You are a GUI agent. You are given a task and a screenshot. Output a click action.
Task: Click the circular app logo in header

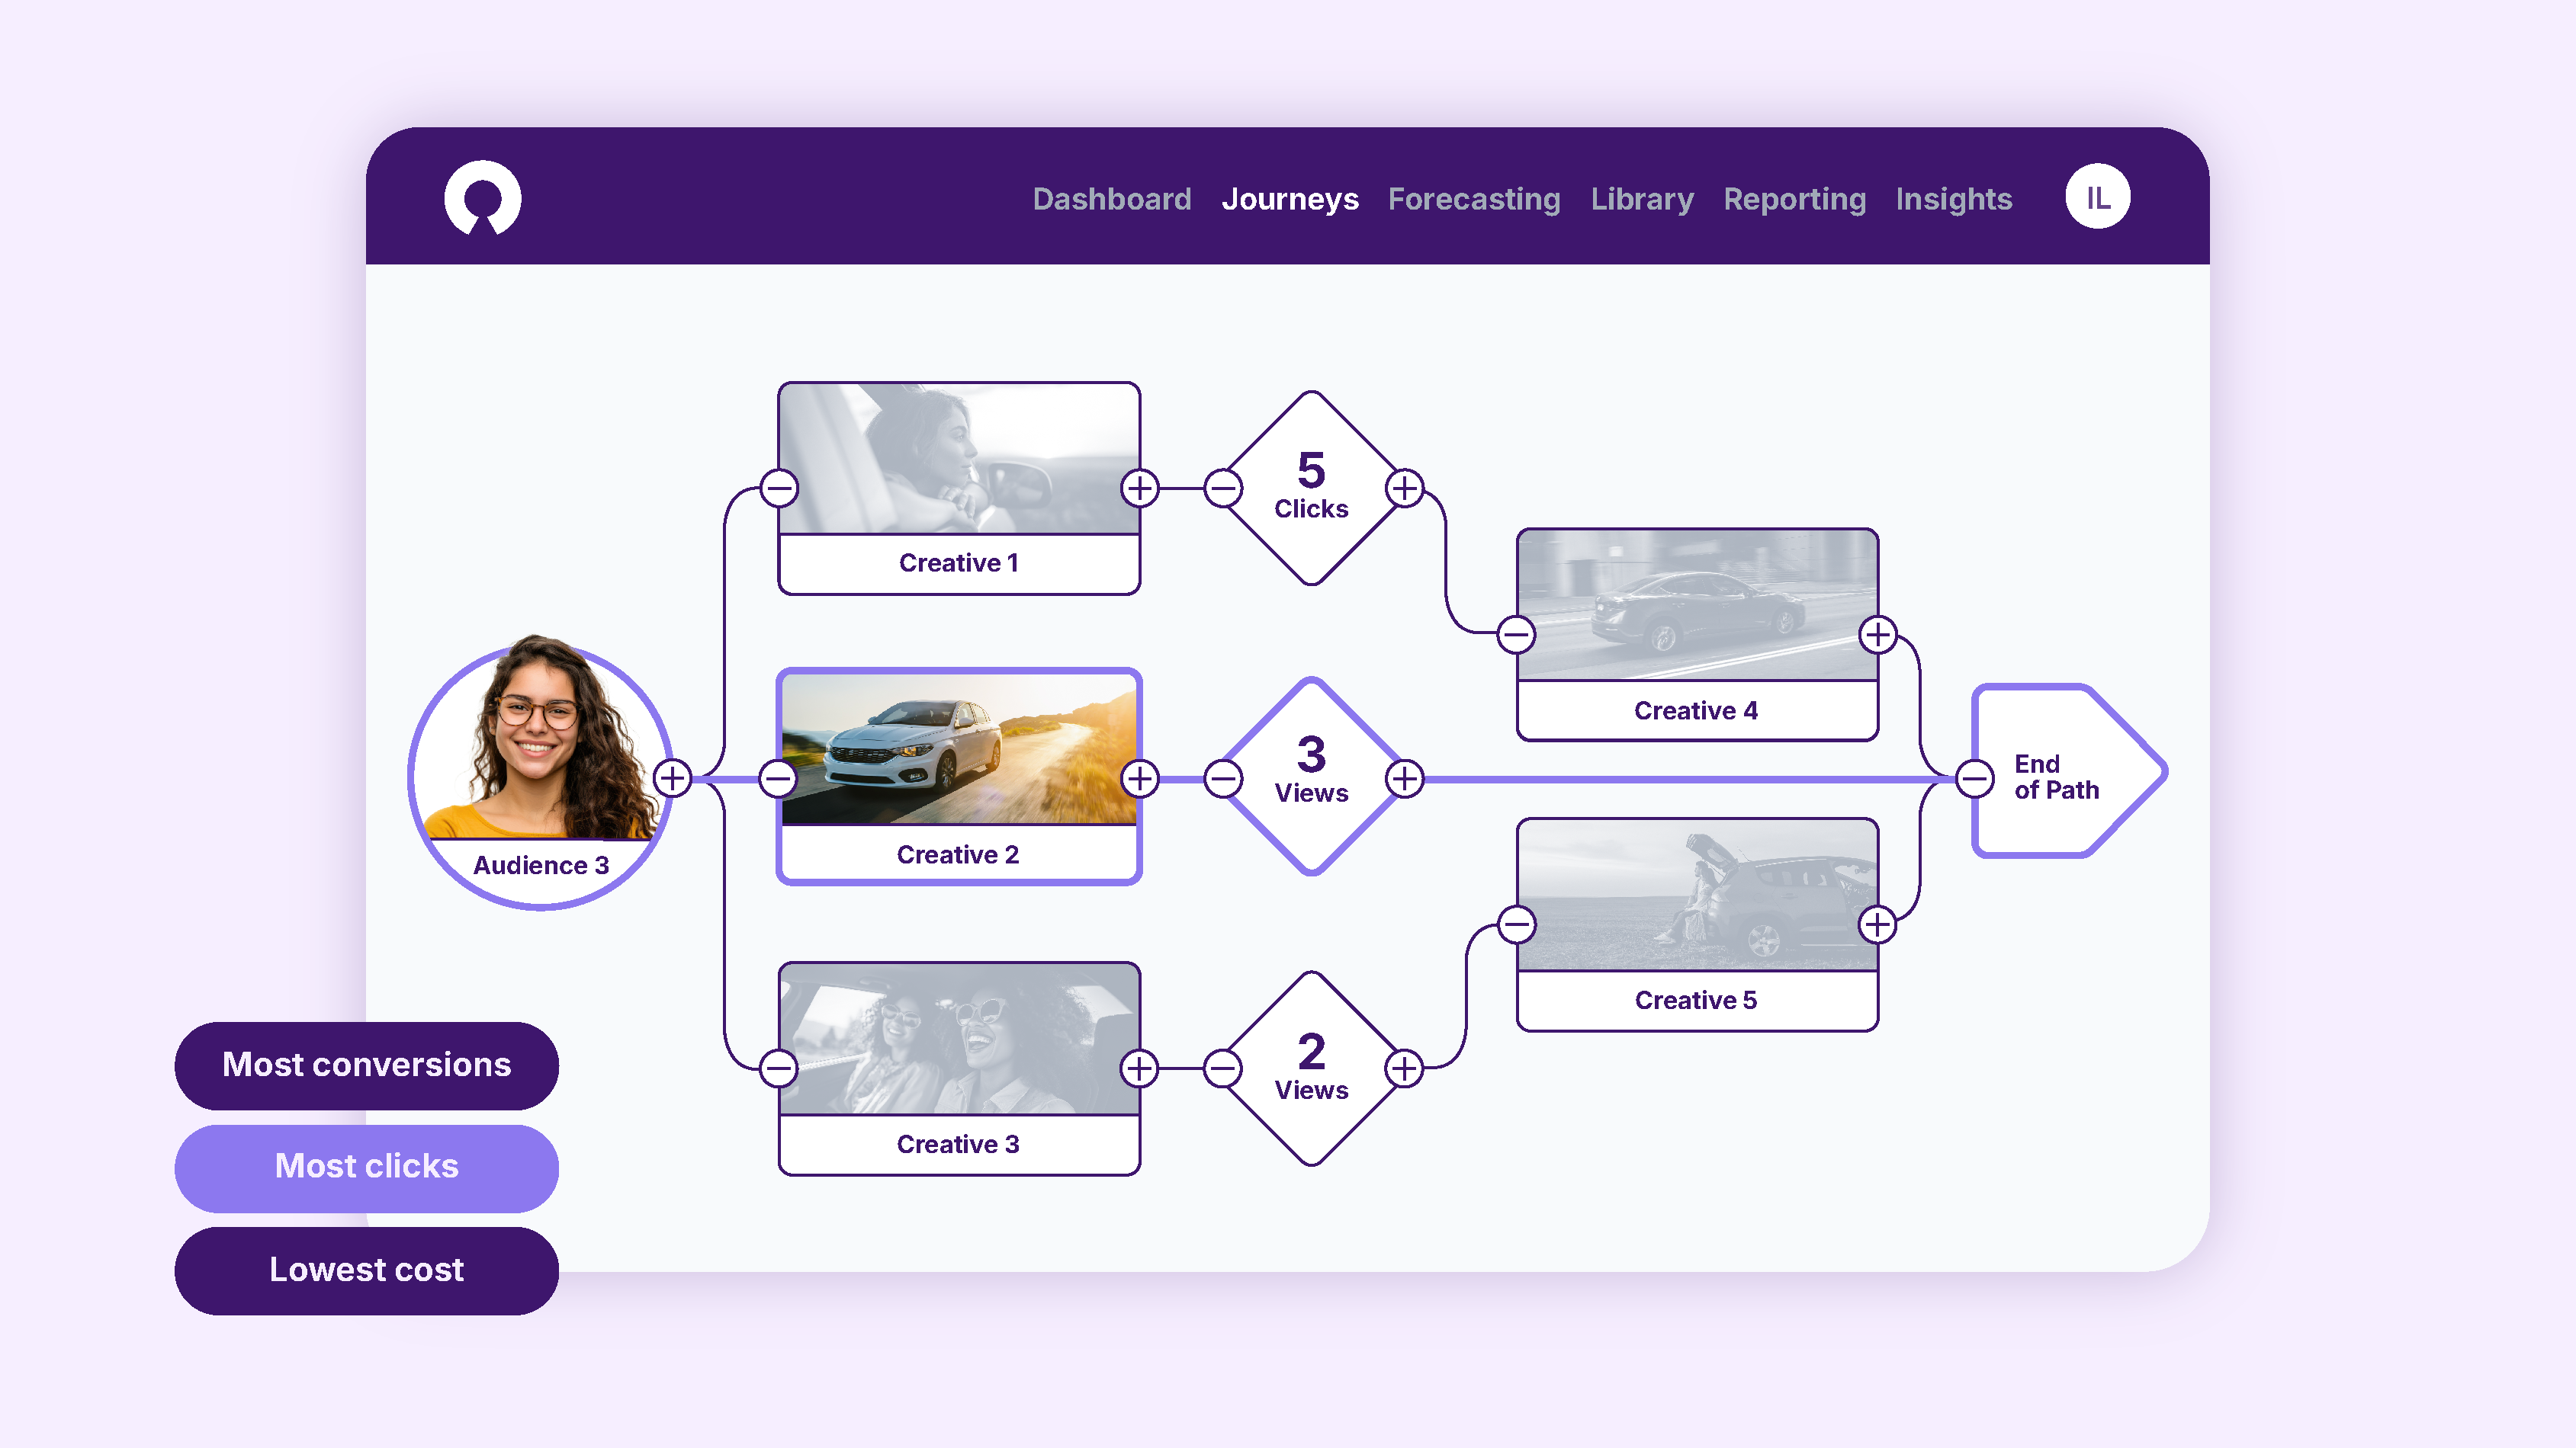(482, 197)
